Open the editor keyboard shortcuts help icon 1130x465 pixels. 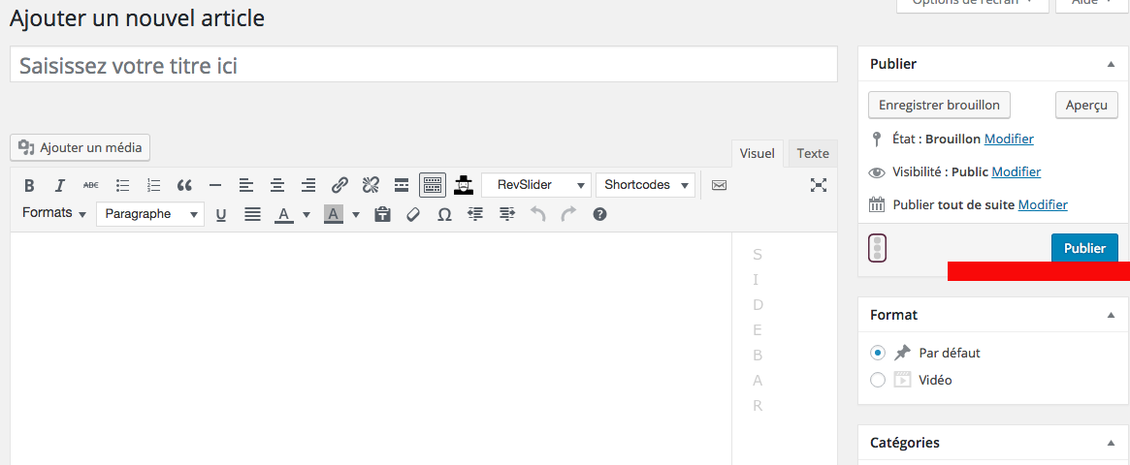[x=599, y=214]
